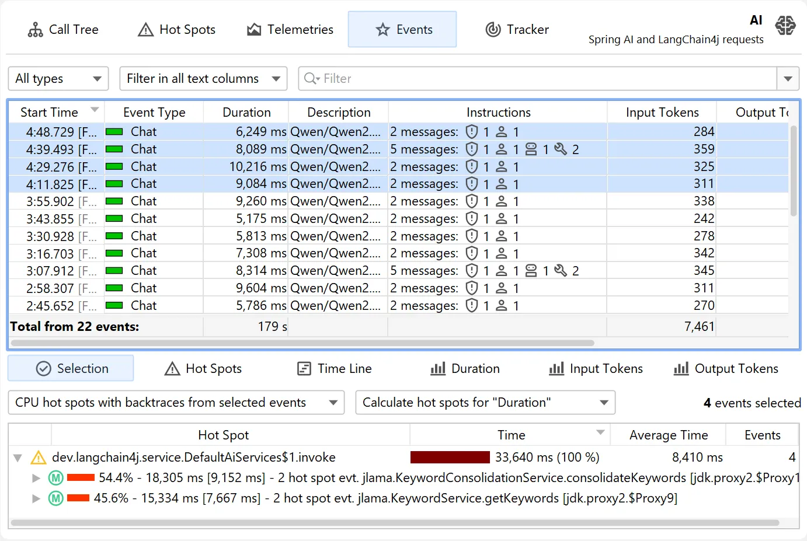This screenshot has height=541, width=807.
Task: Open the Tracker view
Action: click(517, 29)
